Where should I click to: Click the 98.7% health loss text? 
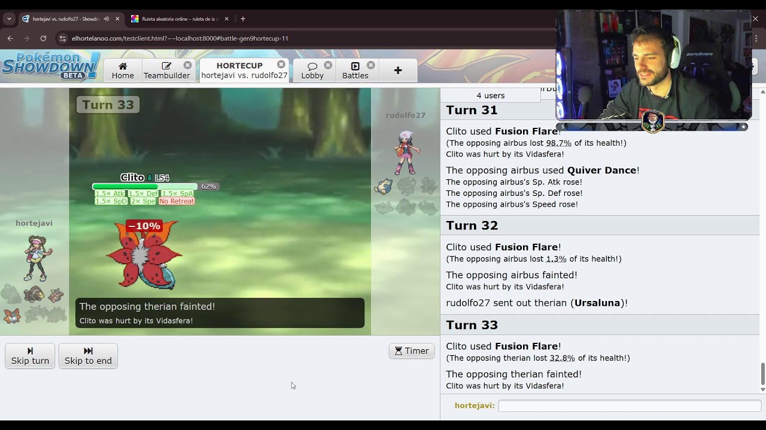tap(559, 143)
